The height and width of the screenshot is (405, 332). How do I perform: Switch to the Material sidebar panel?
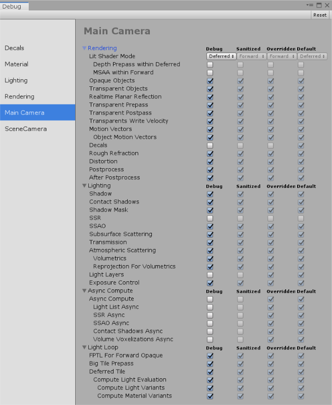click(x=17, y=64)
